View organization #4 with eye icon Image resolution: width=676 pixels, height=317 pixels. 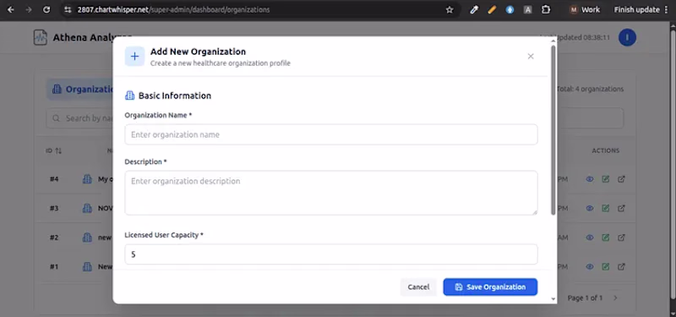point(590,179)
